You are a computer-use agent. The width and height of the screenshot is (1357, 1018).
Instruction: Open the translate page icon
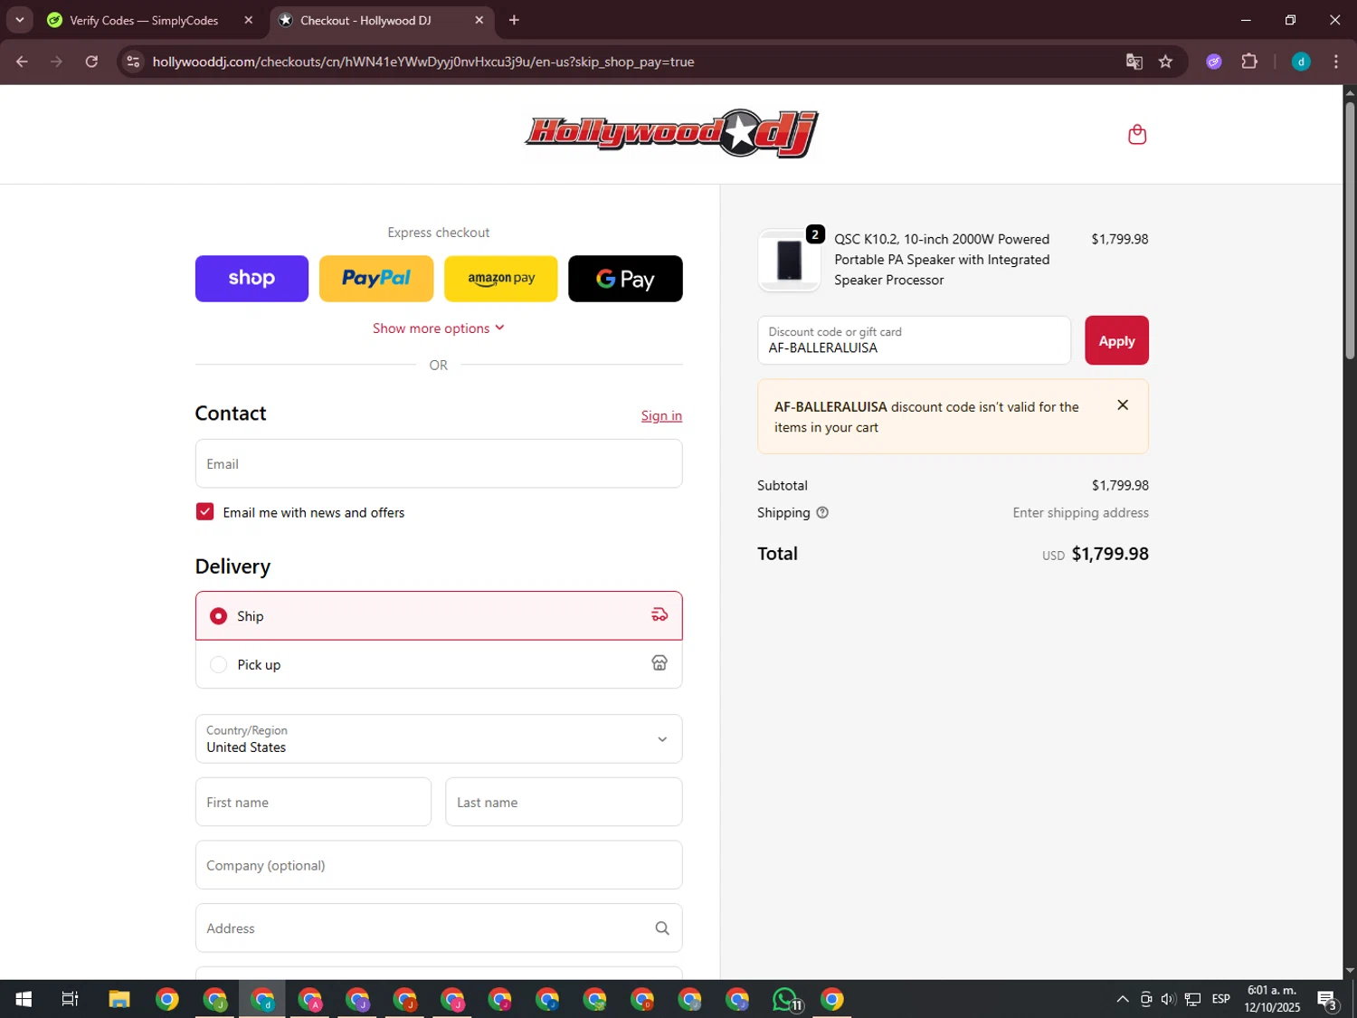click(x=1134, y=62)
